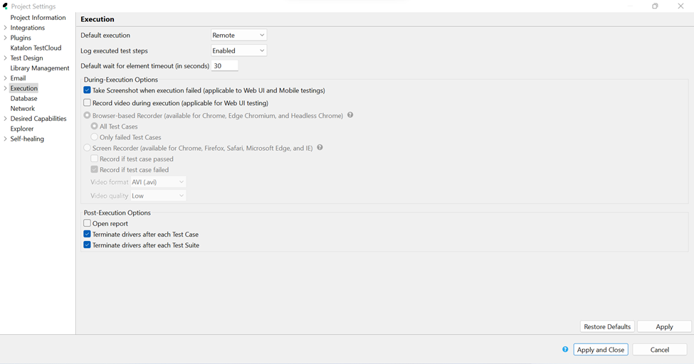Open the Log executed test steps dropdown
This screenshot has height=364, width=694.
coord(238,50)
